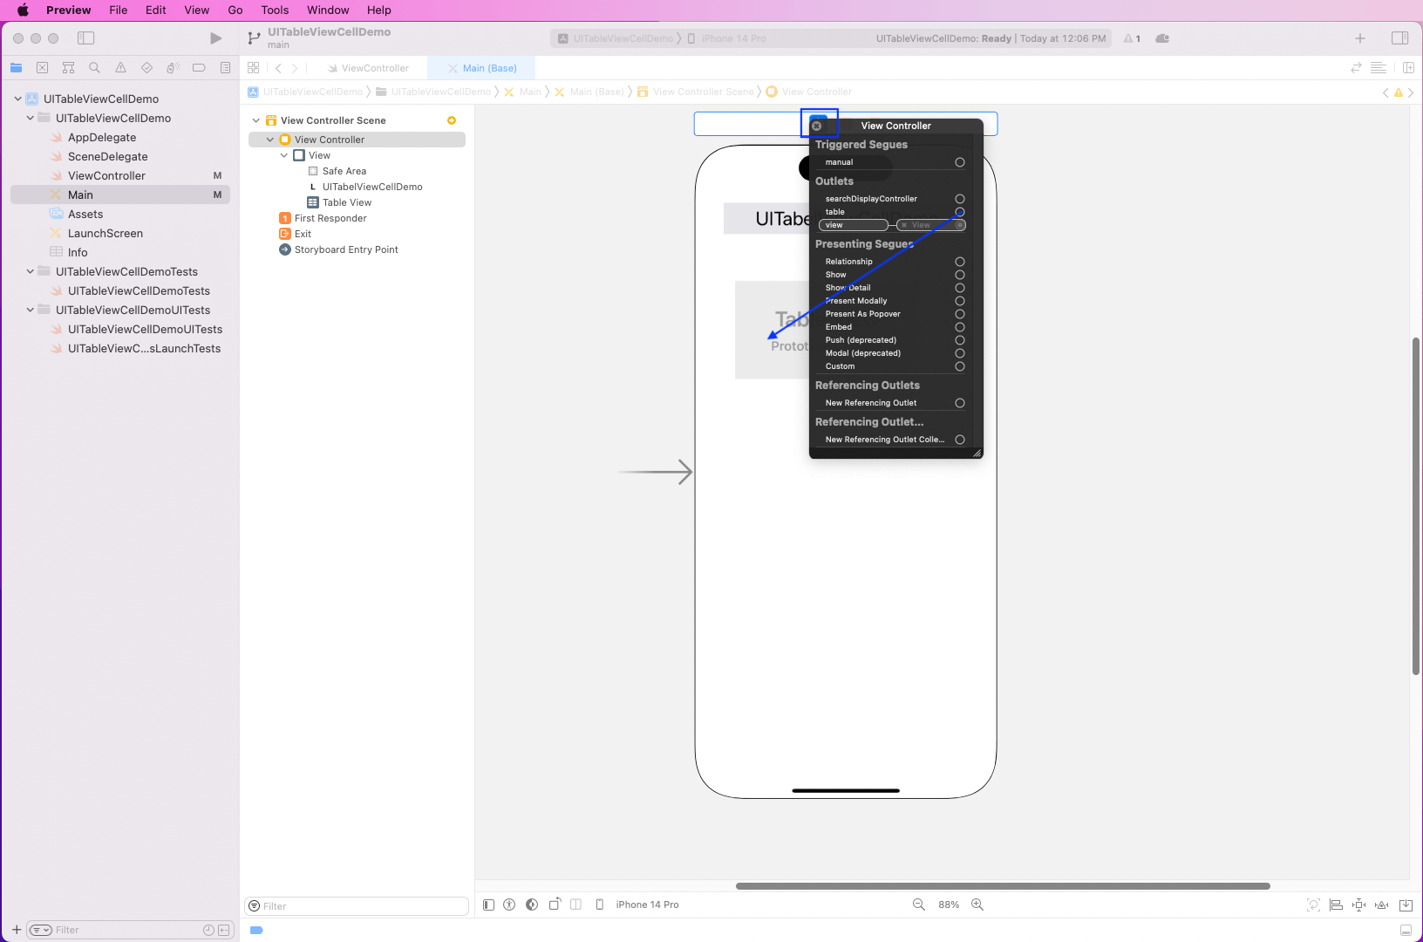Run the UITableViewCellDemo app with the play button
Viewport: 1423px width, 942px height.
[x=215, y=38]
